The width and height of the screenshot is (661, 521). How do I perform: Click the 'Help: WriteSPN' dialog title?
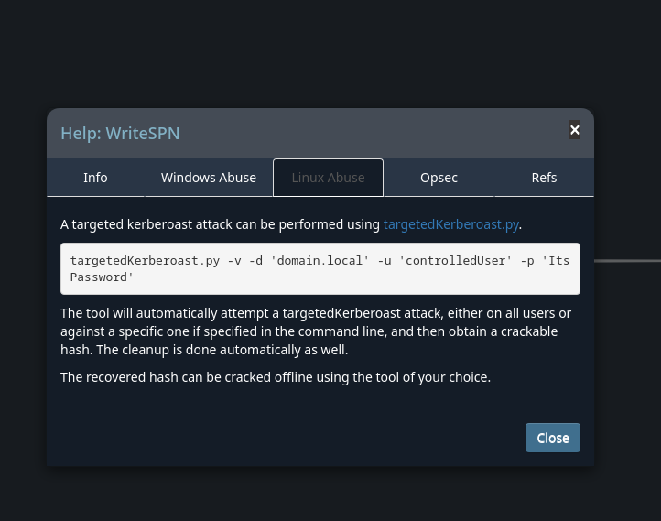[120, 134]
